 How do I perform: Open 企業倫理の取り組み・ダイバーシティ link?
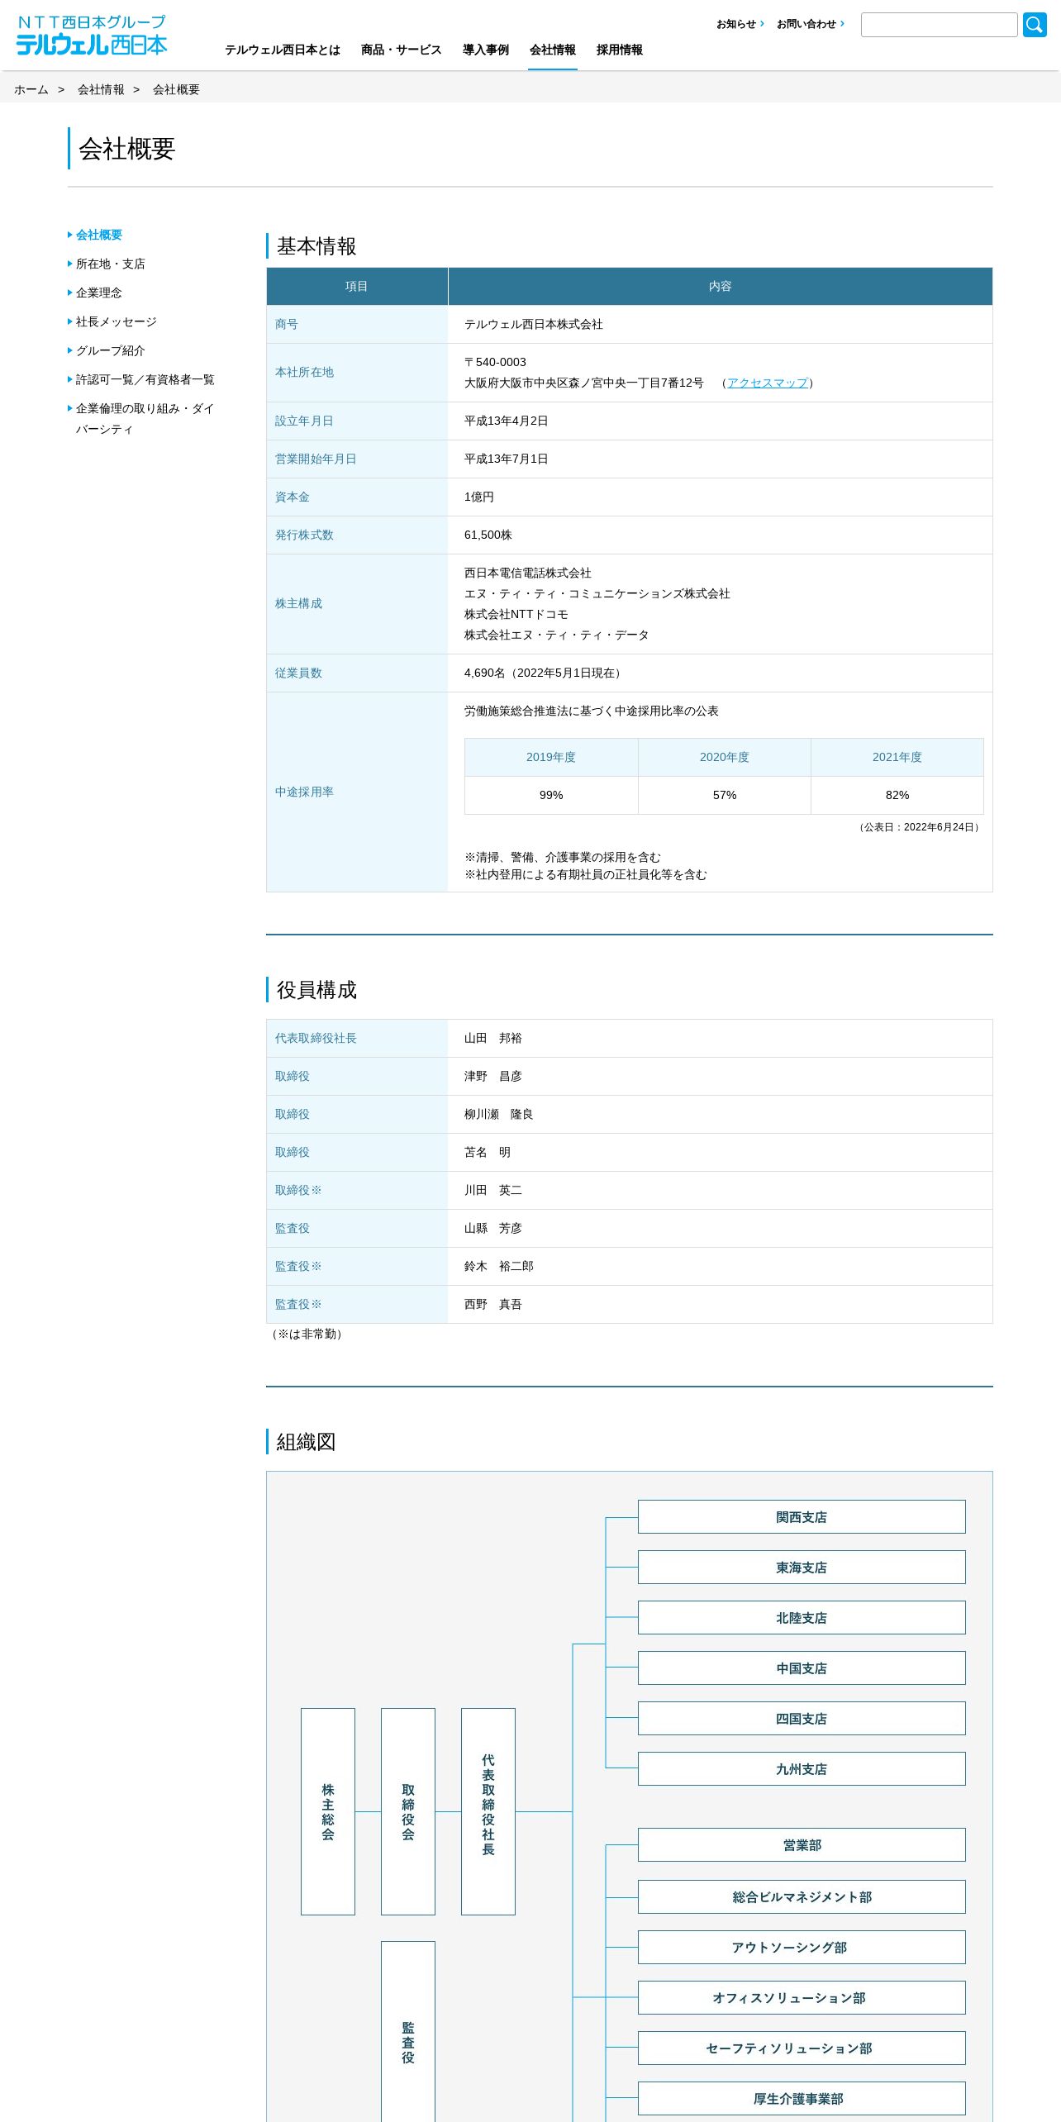(145, 418)
